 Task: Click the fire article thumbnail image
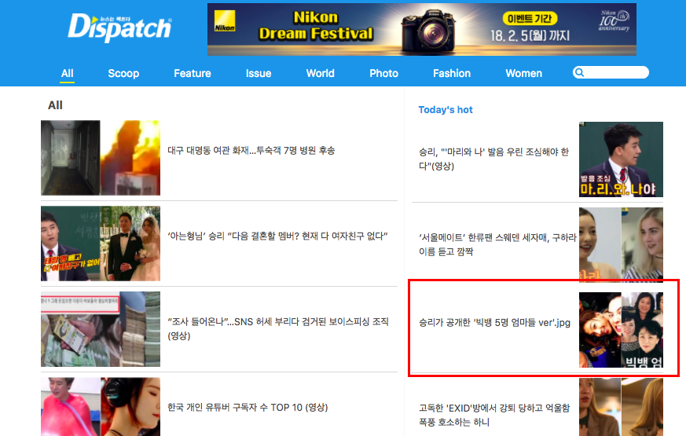tap(101, 158)
